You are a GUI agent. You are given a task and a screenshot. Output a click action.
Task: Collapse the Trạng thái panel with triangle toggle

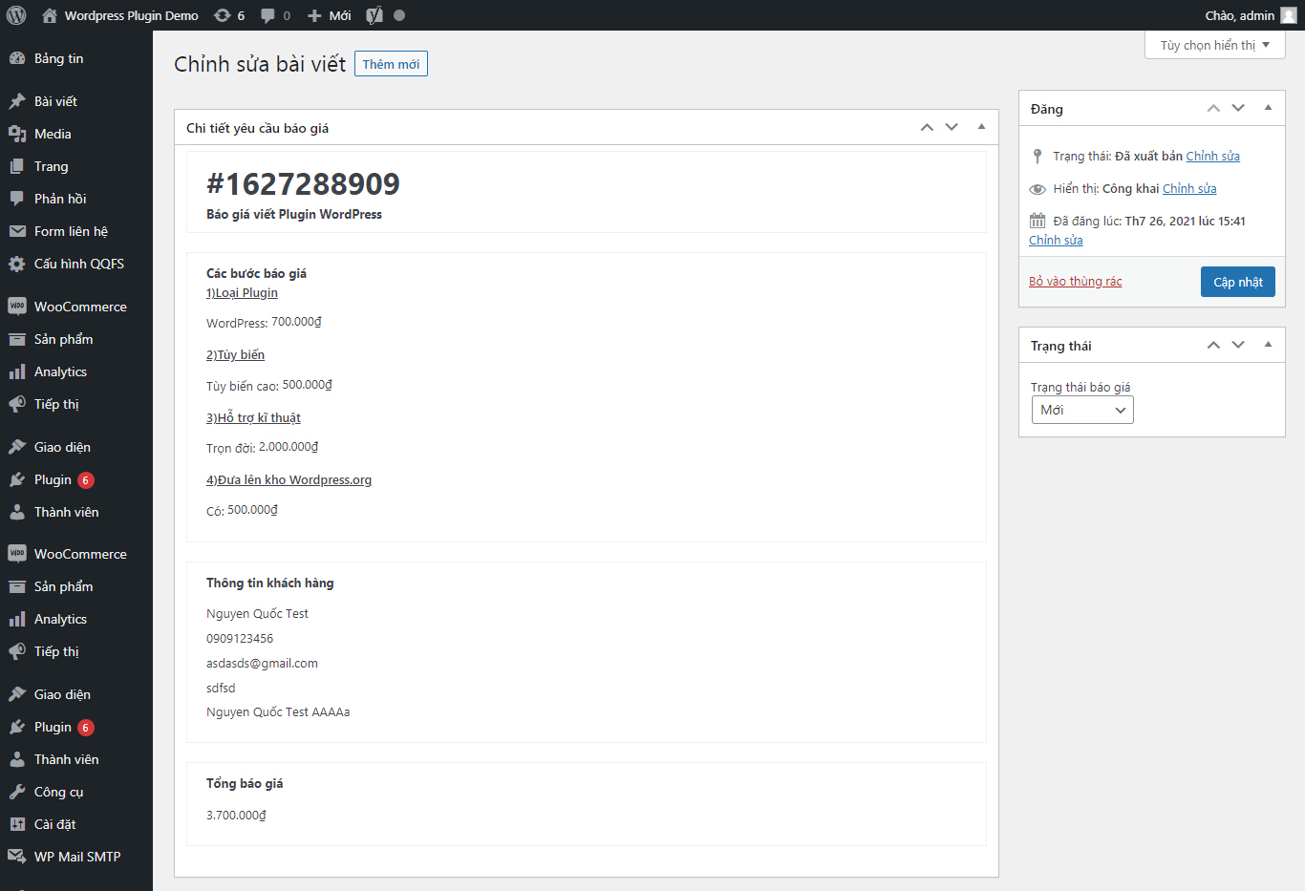point(1268,345)
